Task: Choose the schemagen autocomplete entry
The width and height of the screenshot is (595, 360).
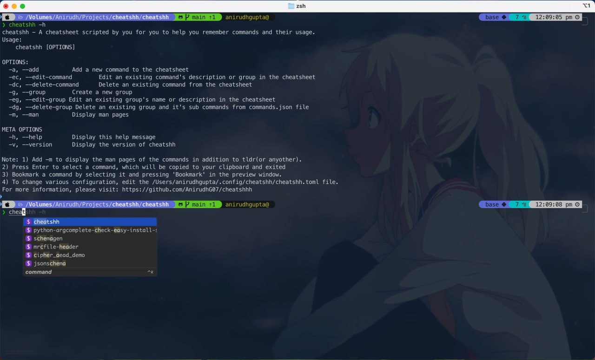Action: [48, 239]
